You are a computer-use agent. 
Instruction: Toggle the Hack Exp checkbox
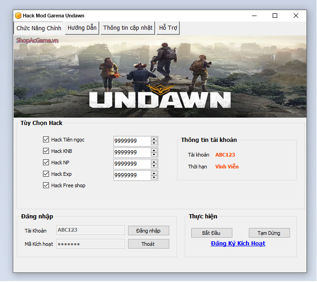[46, 174]
